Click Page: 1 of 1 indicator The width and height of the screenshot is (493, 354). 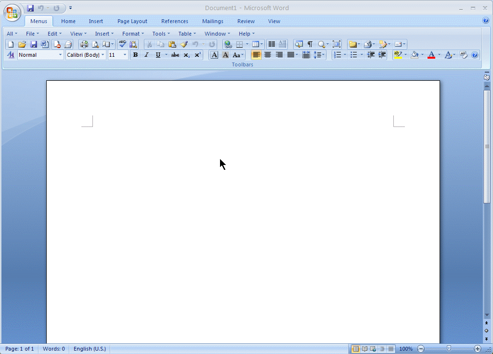[19, 349]
